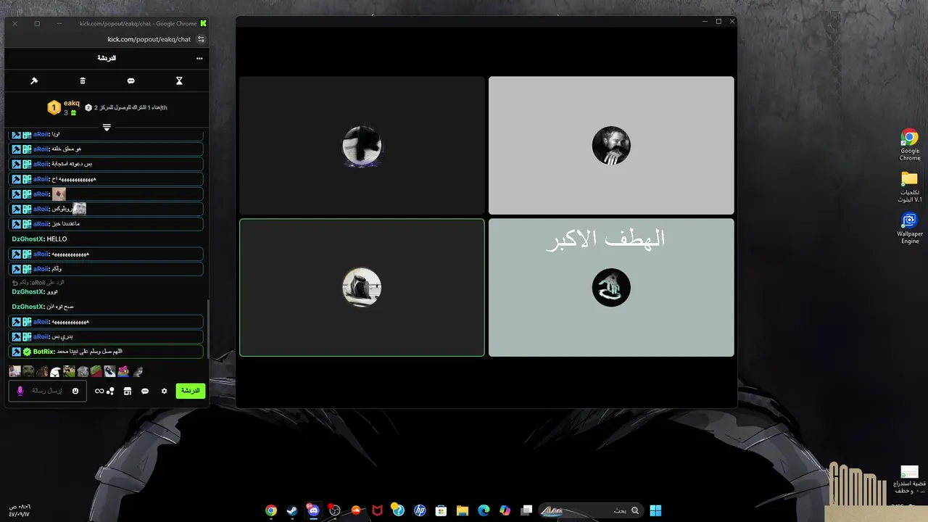Screen dimensions: 928x522
Task: Open Copilot from the taskbar
Action: [505, 510]
